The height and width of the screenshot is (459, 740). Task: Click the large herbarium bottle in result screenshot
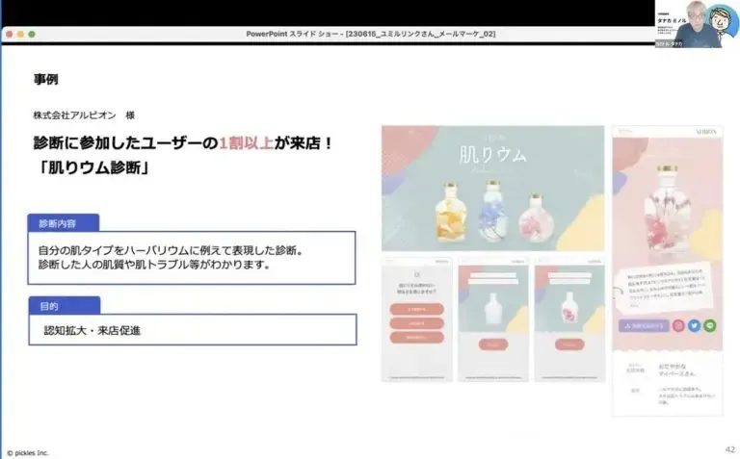point(667,212)
